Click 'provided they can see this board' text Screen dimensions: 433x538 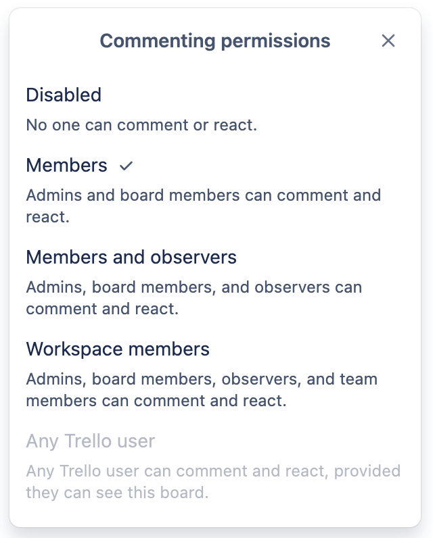point(213,482)
